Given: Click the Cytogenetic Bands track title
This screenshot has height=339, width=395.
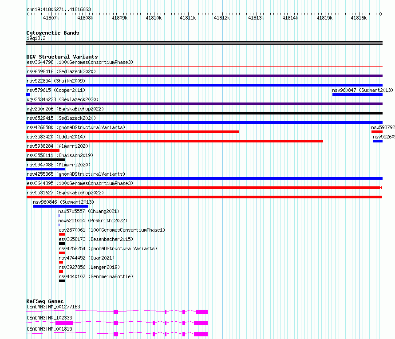Looking at the screenshot, I should pos(53,33).
